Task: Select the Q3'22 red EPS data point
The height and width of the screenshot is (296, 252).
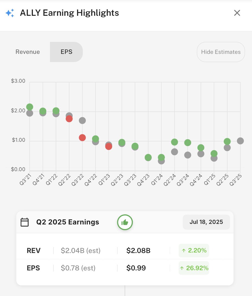Action: [82, 138]
